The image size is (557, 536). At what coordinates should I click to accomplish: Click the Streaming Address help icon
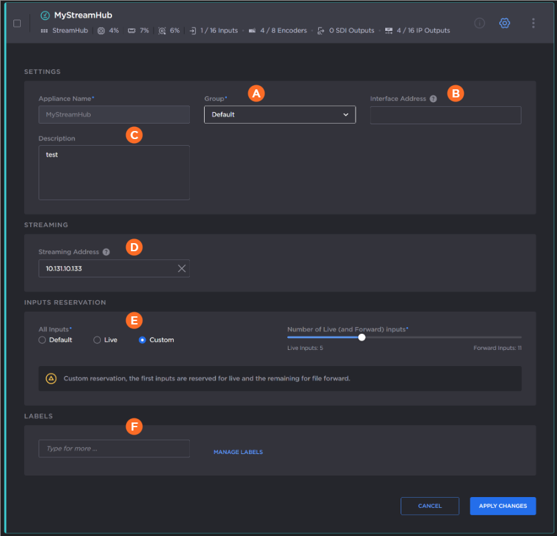pos(106,252)
